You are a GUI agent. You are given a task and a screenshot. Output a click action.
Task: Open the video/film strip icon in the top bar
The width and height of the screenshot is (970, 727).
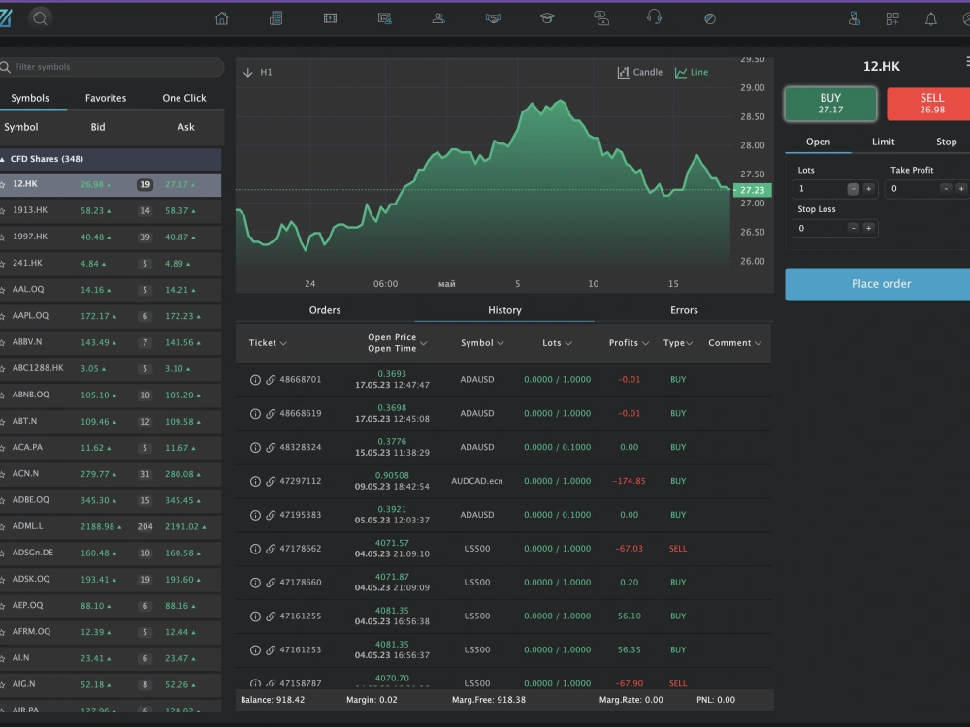tap(331, 18)
